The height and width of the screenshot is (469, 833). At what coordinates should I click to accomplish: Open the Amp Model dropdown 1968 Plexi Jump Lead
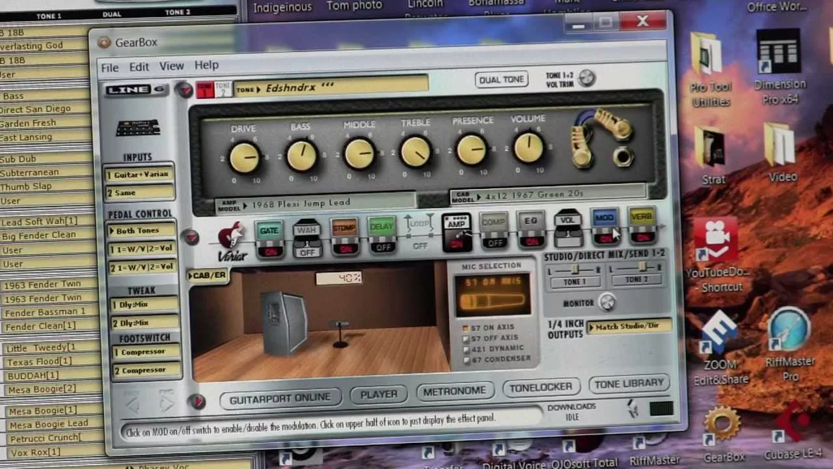click(x=316, y=203)
